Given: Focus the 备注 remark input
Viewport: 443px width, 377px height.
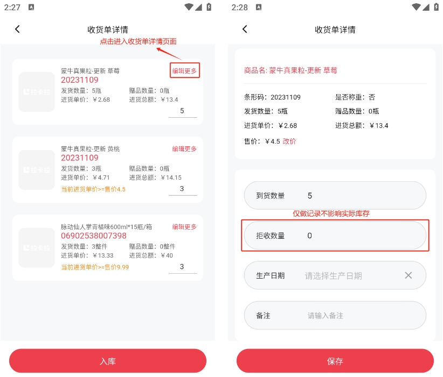Looking at the screenshot, I should (335, 315).
